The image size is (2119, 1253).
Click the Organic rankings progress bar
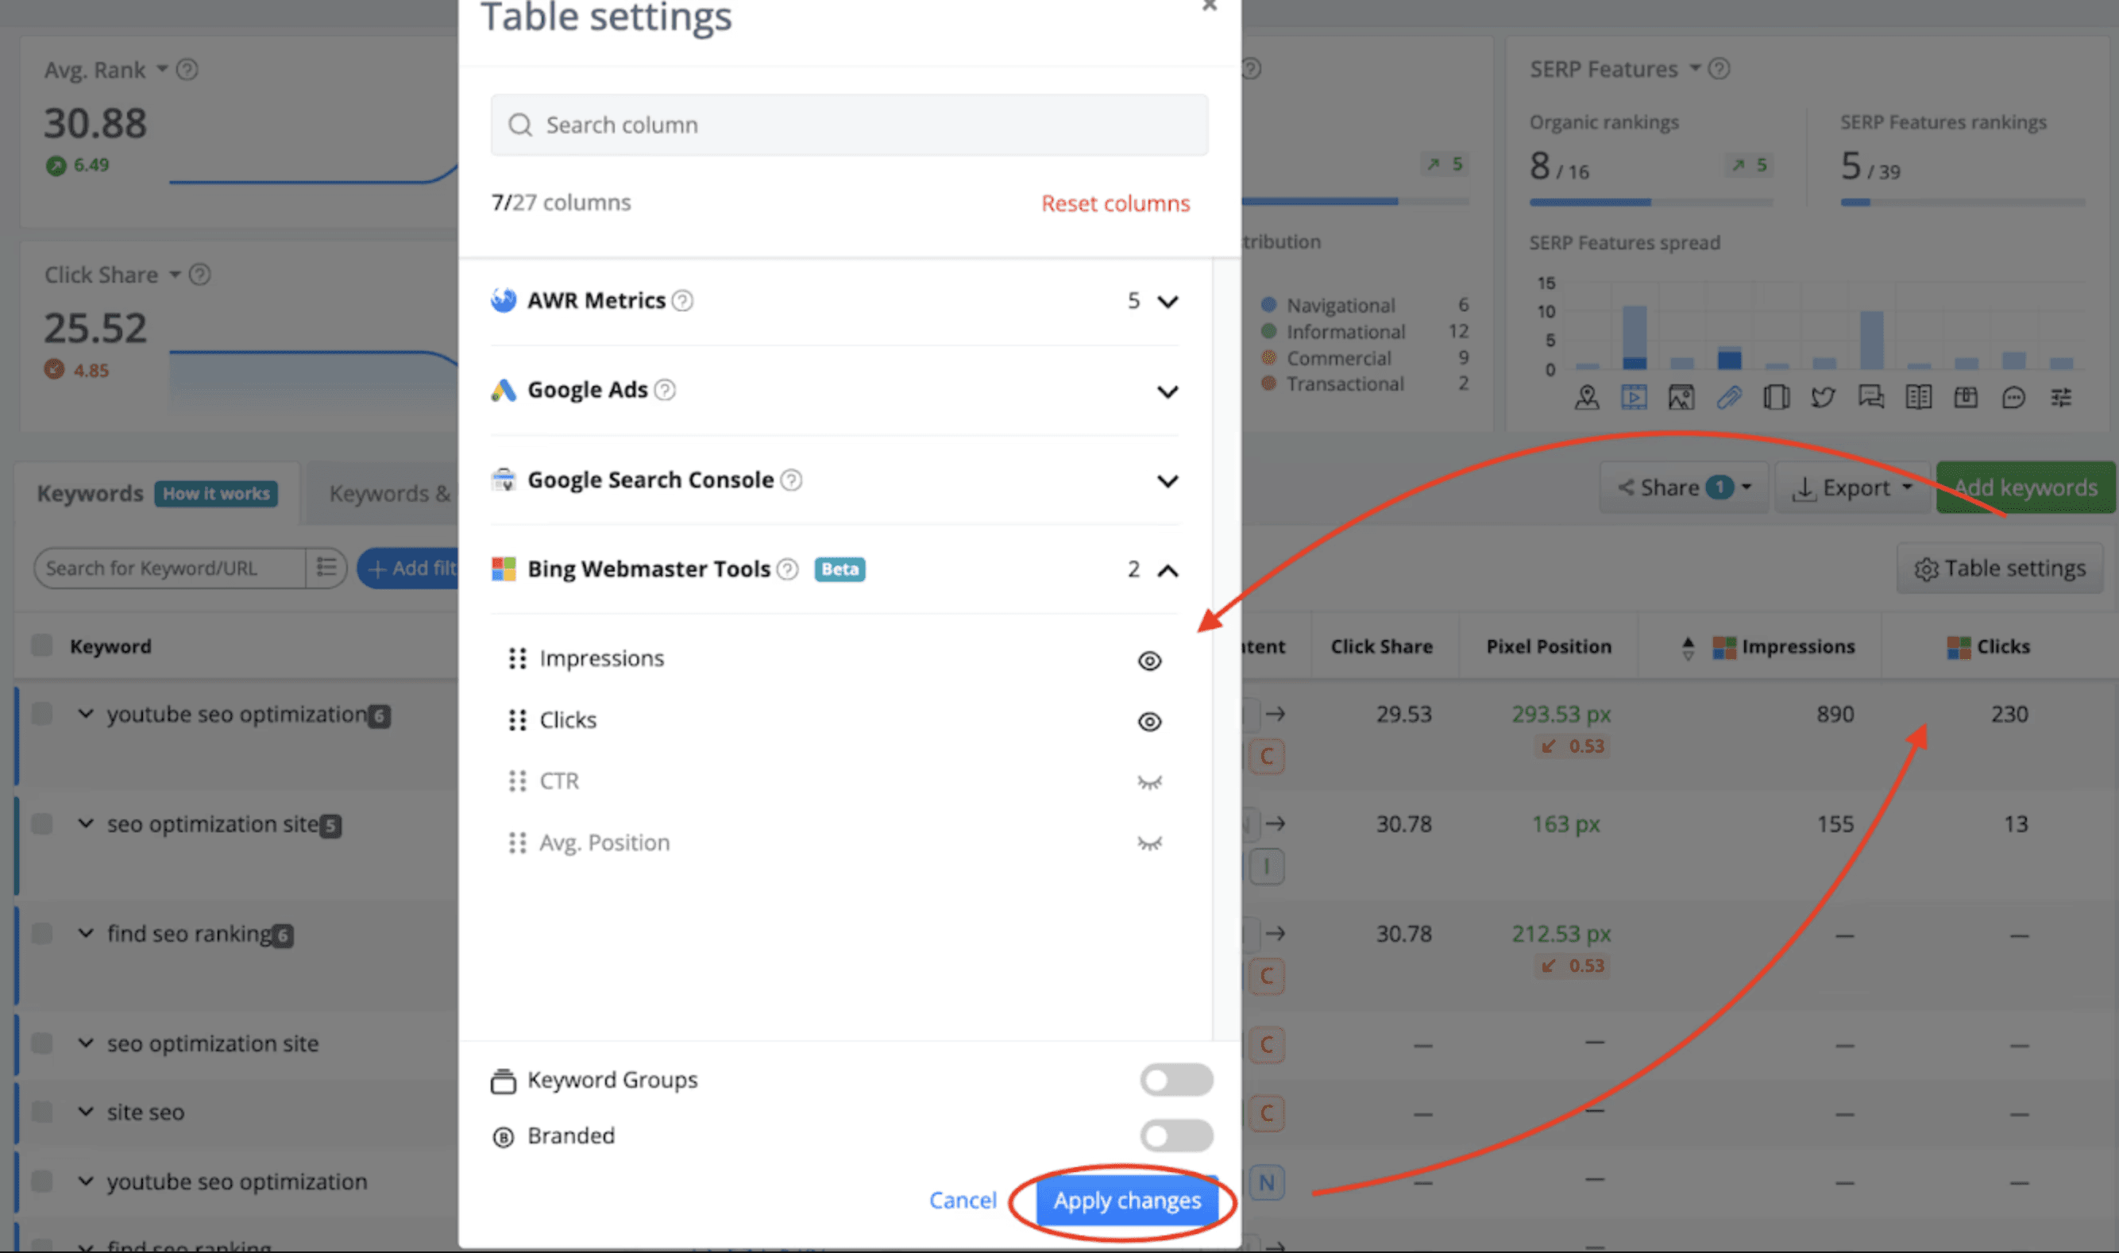point(1651,202)
